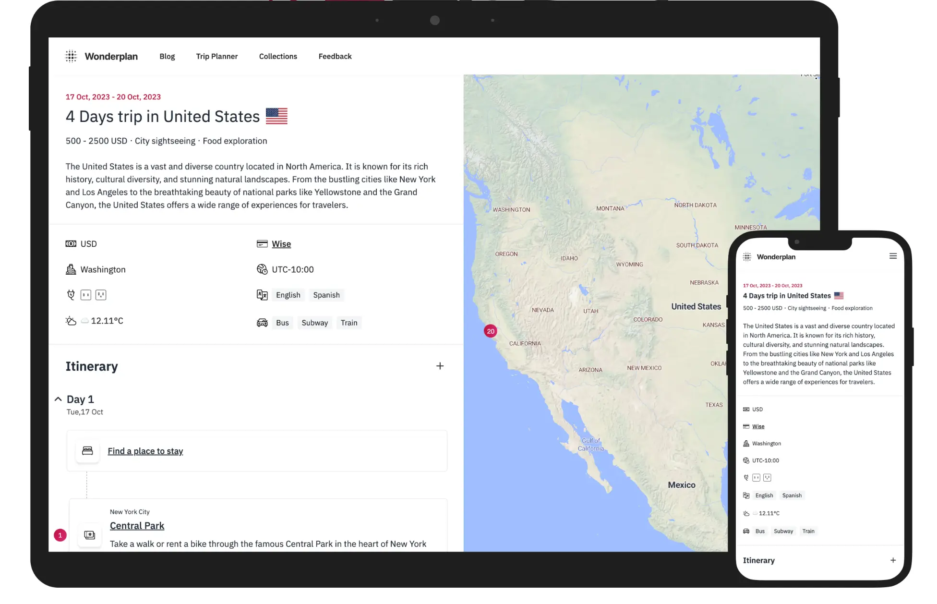Click the power plug icon

click(71, 295)
